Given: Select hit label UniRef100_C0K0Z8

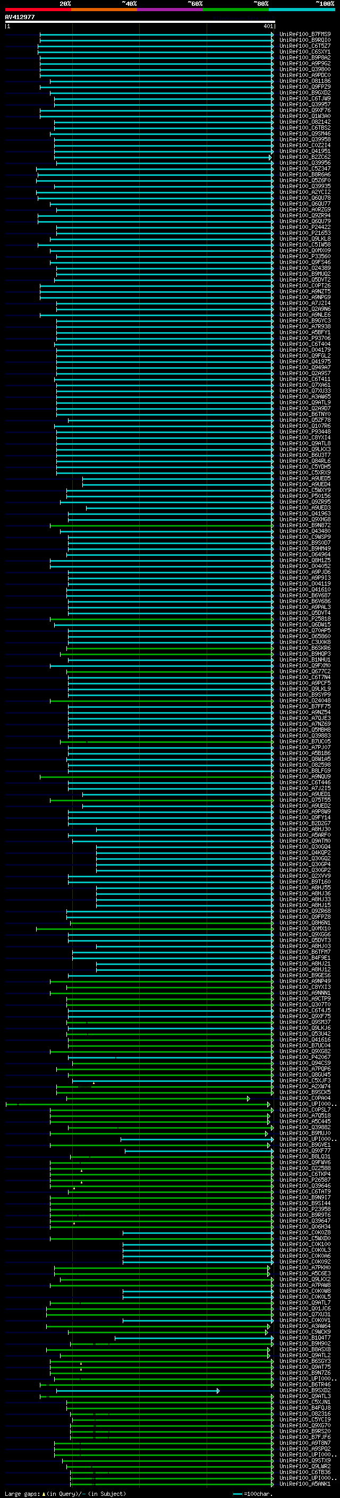Looking at the screenshot, I should point(304,1233).
